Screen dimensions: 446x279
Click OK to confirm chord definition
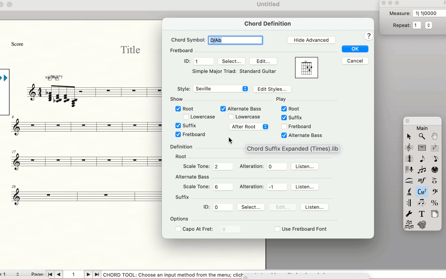[355, 49]
